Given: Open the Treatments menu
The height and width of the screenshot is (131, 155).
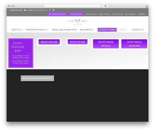Looking at the screenshot, I should click(x=86, y=30).
